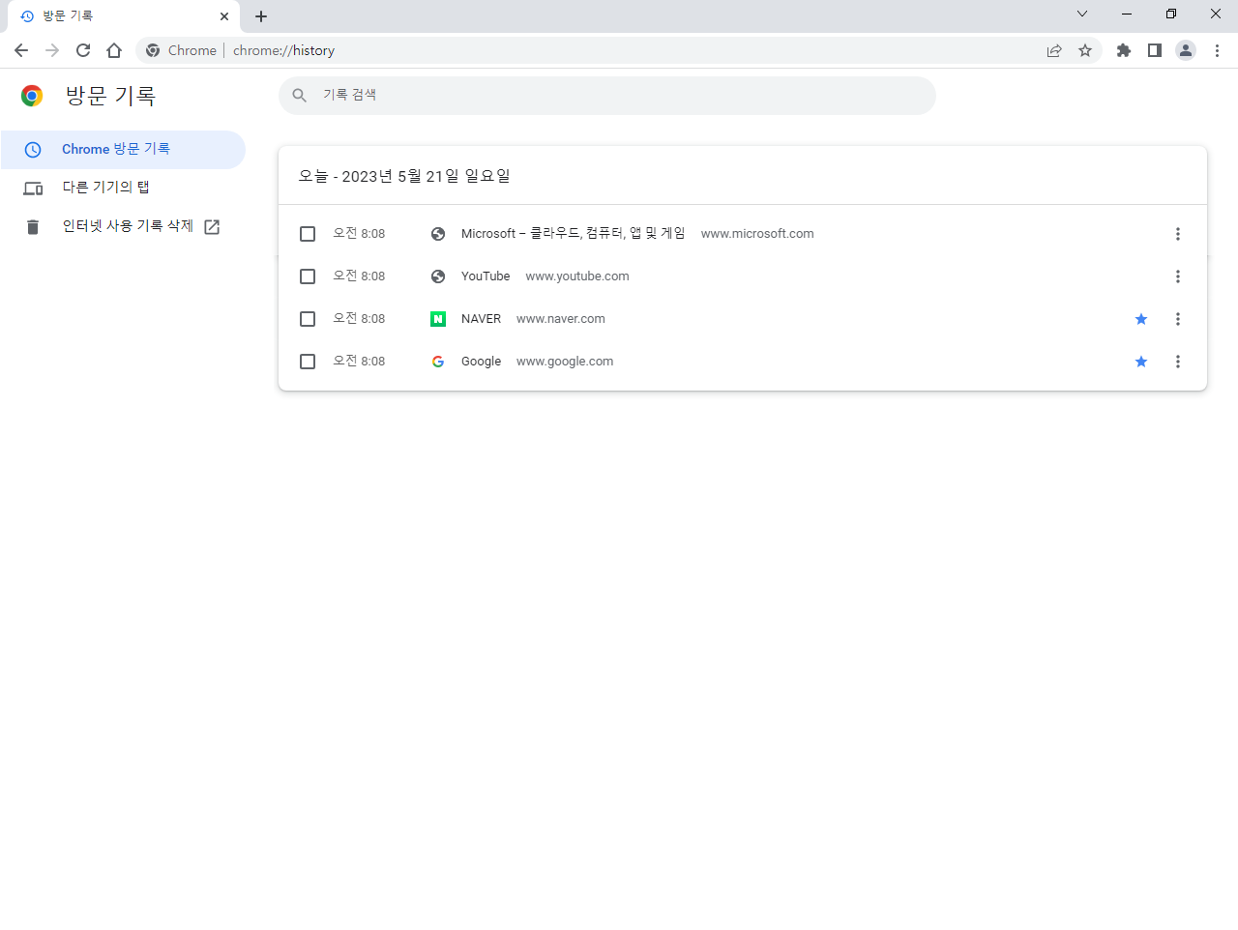Select Chrome 방문 기록 in sidebar
The height and width of the screenshot is (930, 1238).
point(123,149)
